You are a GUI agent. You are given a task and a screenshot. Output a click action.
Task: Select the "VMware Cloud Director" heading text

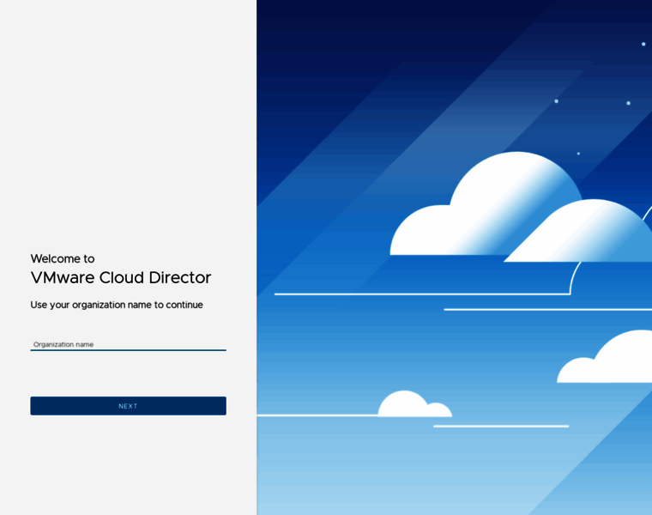tap(121, 277)
